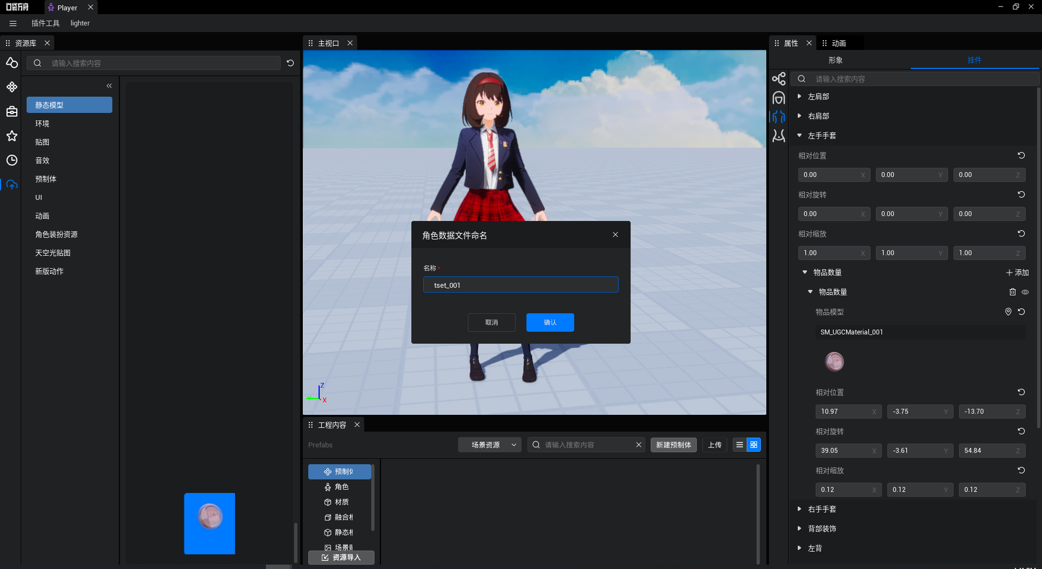Open favorites star icon in sidebar

12,136
